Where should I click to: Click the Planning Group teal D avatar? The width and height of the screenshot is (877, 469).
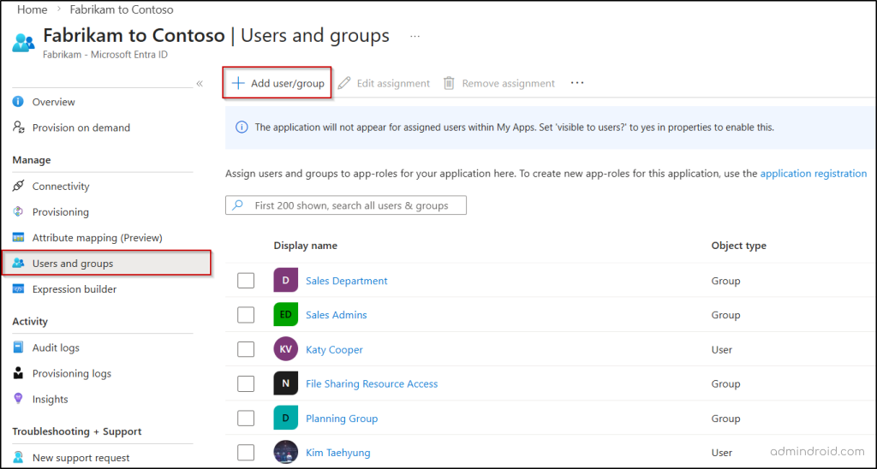[x=285, y=418]
